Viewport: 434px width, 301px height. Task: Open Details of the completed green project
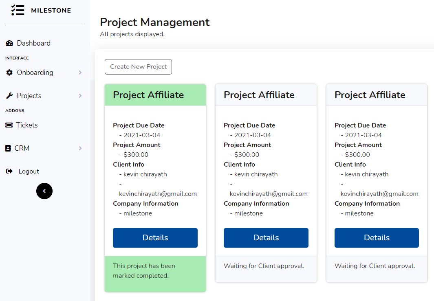[155, 238]
